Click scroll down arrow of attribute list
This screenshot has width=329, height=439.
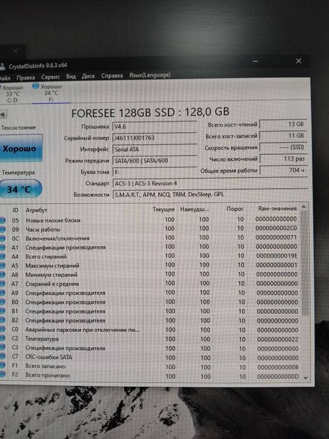306,378
